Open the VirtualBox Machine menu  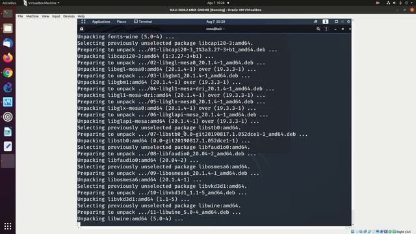[x=32, y=16]
